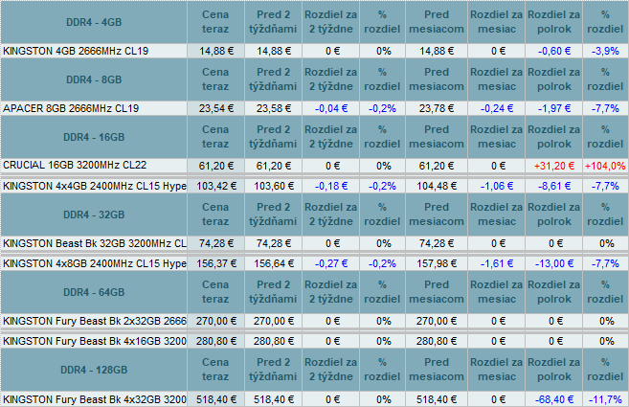Click the KINGSTON 4x4GB 2400MHz CL15 Hype row name

[95, 186]
